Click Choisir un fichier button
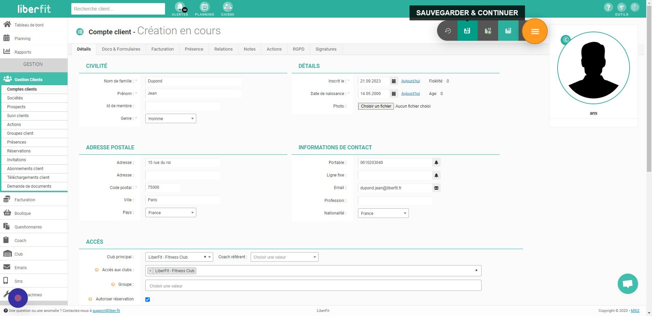Viewport: 652px width, 316px height. 376,106
